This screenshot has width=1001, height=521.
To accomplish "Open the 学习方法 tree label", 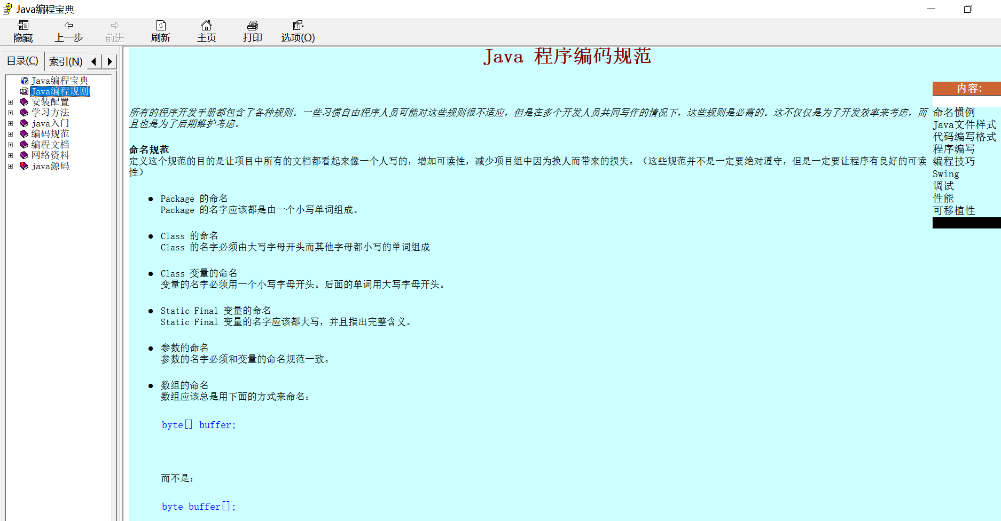I will coord(50,113).
